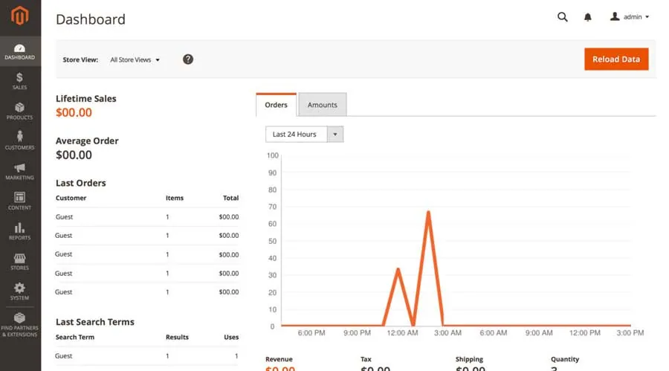Click the Dashboard page title

coord(91,19)
